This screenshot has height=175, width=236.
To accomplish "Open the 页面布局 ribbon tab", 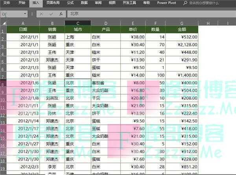I will click(x=53, y=3).
